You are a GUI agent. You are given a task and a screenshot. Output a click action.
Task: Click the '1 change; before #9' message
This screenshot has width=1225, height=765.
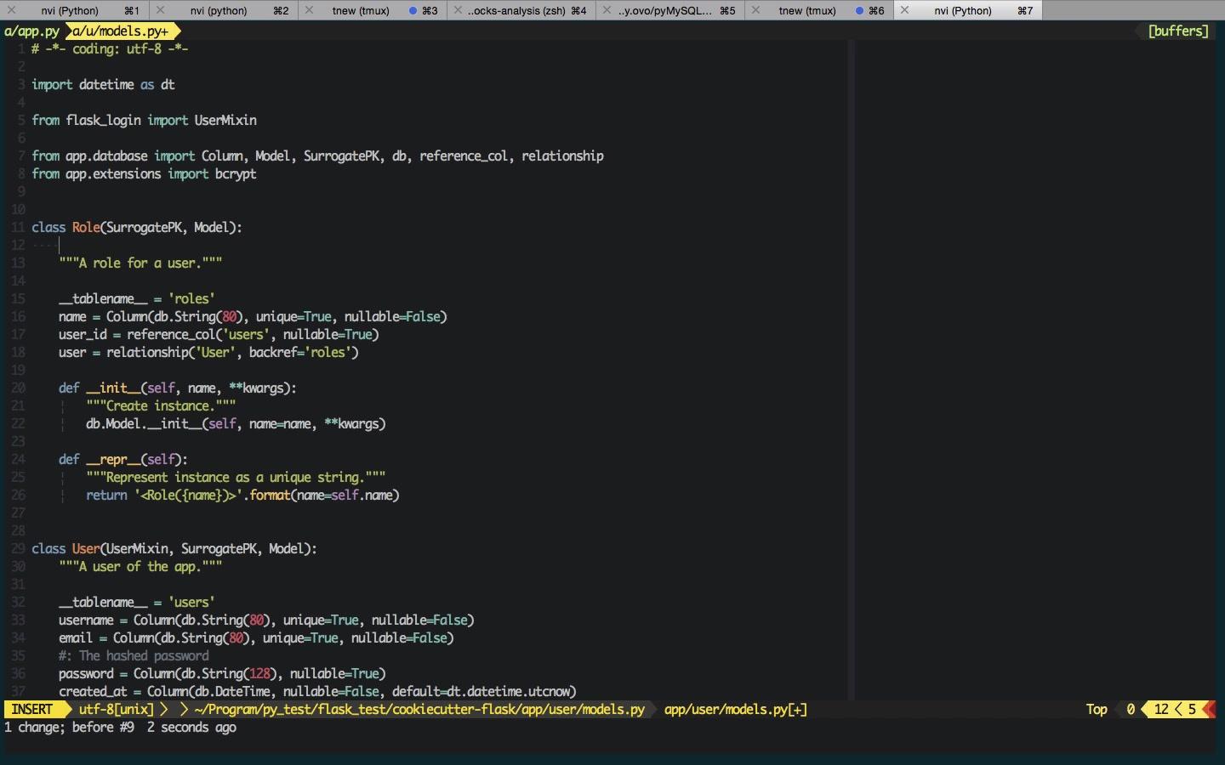coord(69,728)
